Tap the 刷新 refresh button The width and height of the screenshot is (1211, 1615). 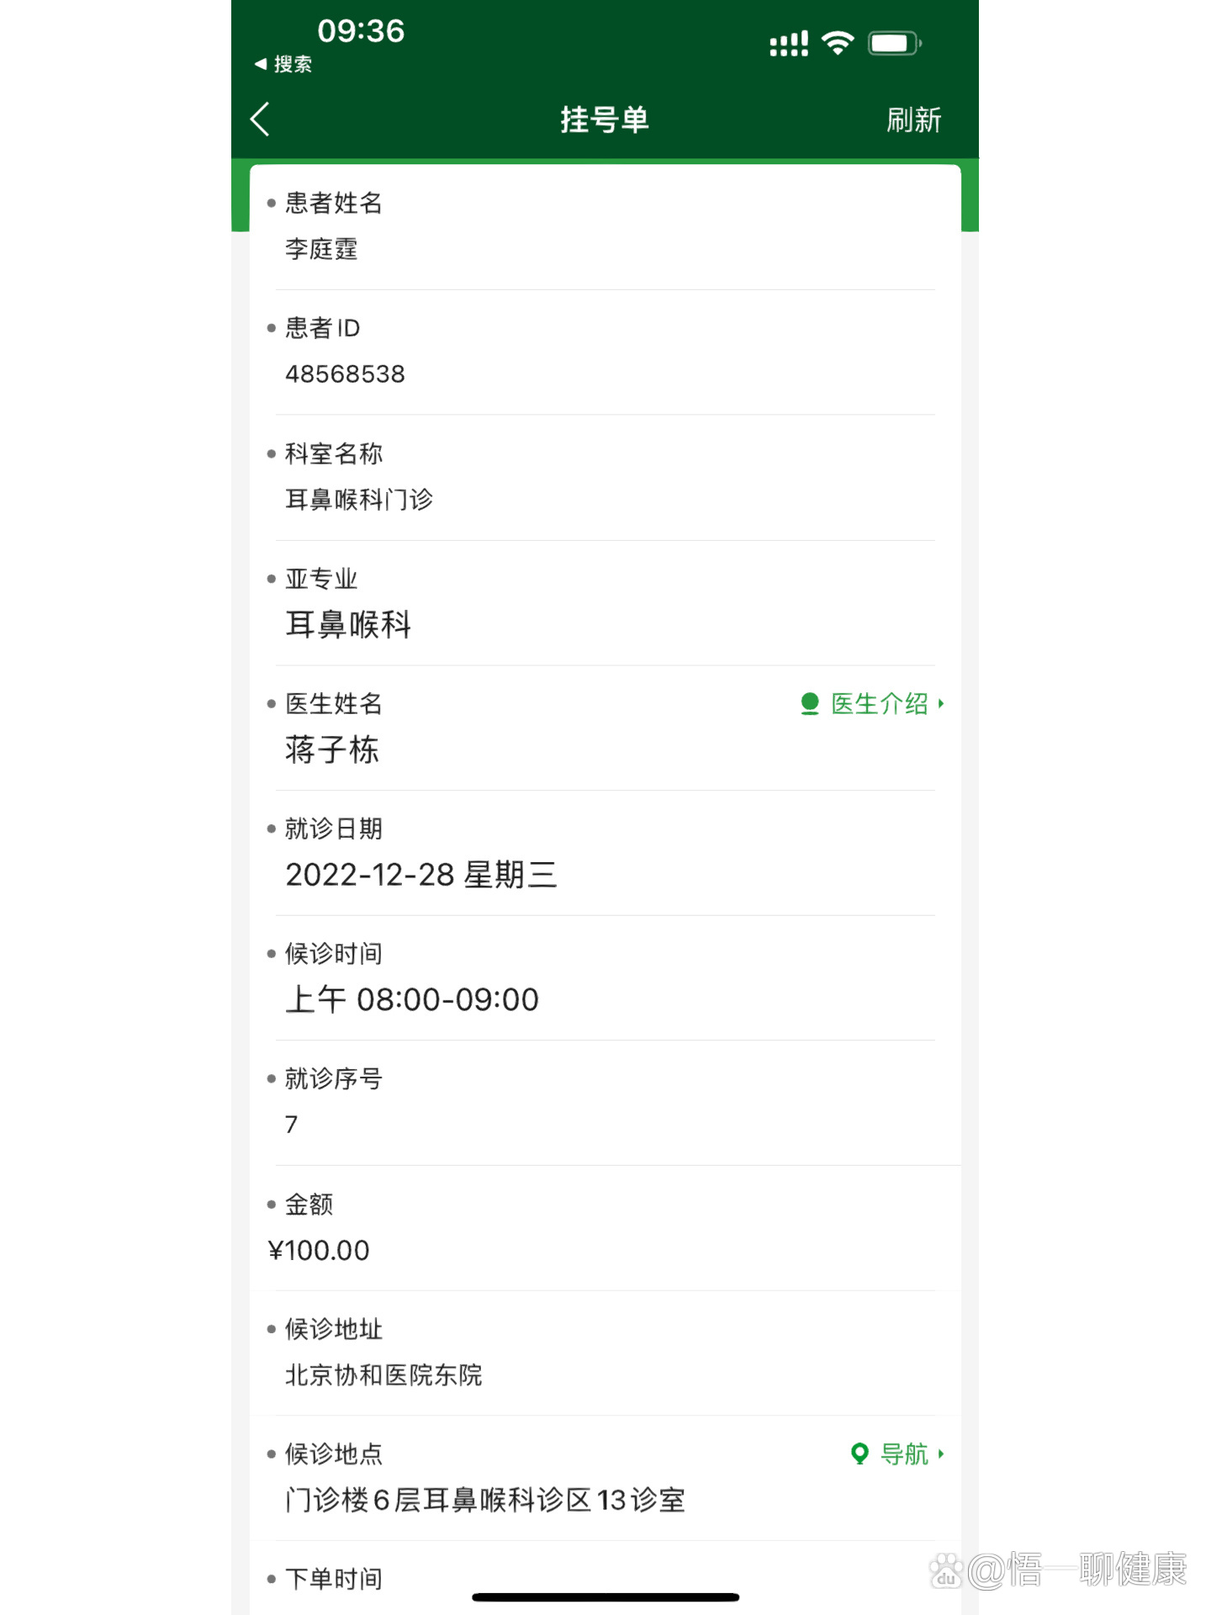point(913,120)
